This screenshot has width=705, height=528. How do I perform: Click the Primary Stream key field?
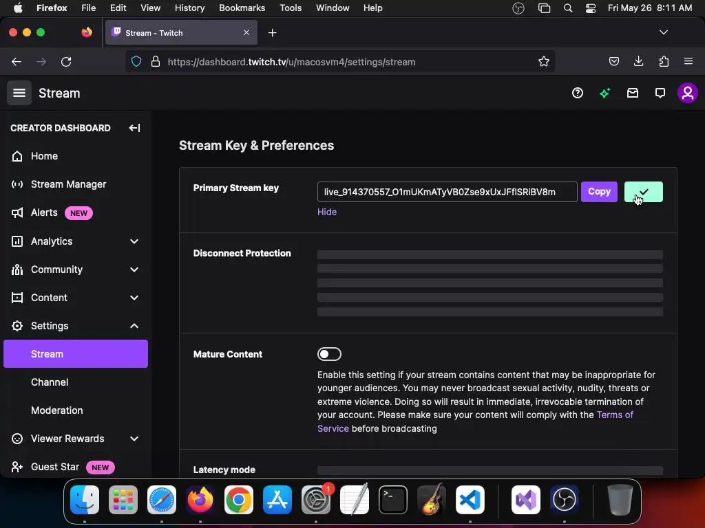(447, 192)
